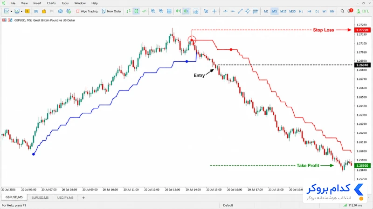Open the Charts menu
The width and height of the screenshot is (373, 209).
pyautogui.click(x=51, y=3)
